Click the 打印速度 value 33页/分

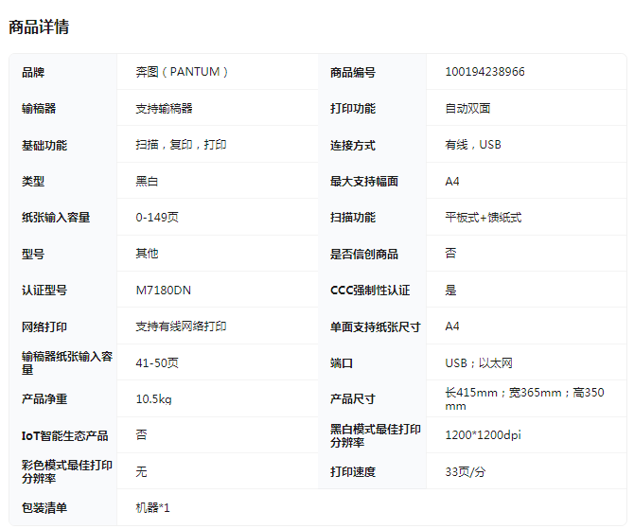[x=465, y=471]
